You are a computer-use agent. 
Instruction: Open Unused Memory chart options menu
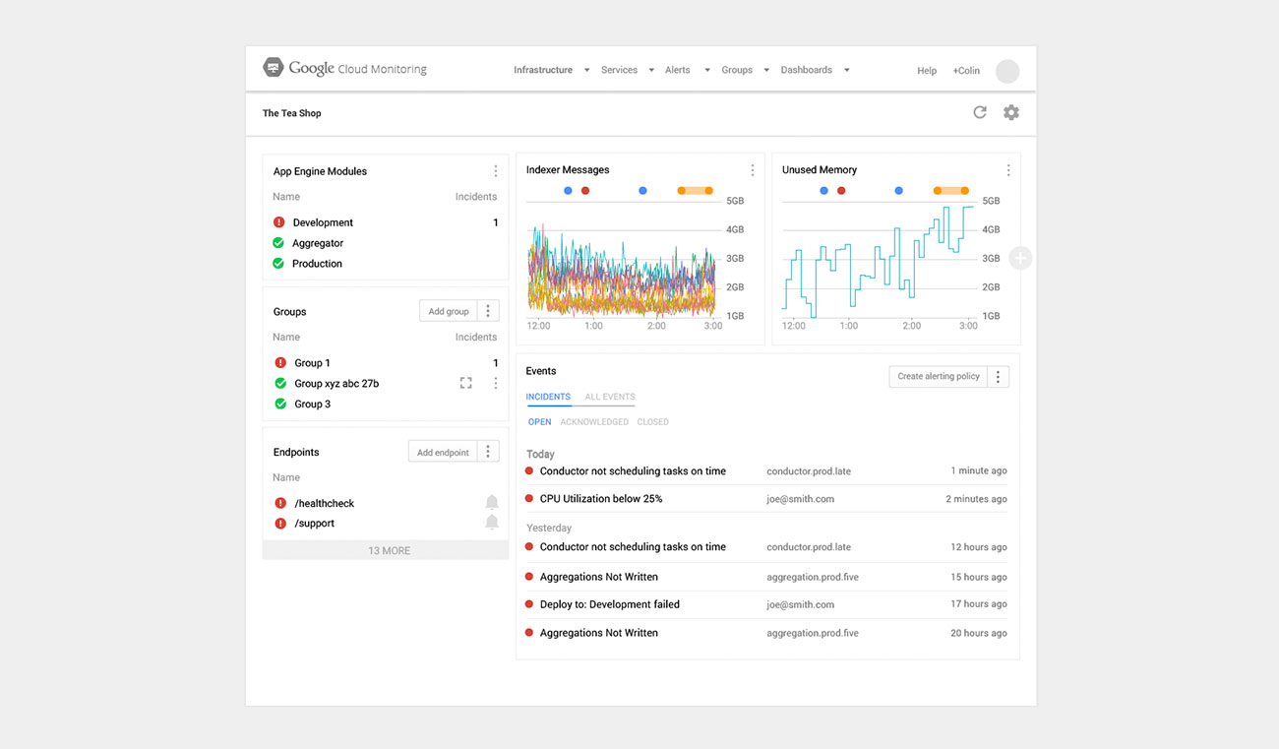[x=1007, y=170]
